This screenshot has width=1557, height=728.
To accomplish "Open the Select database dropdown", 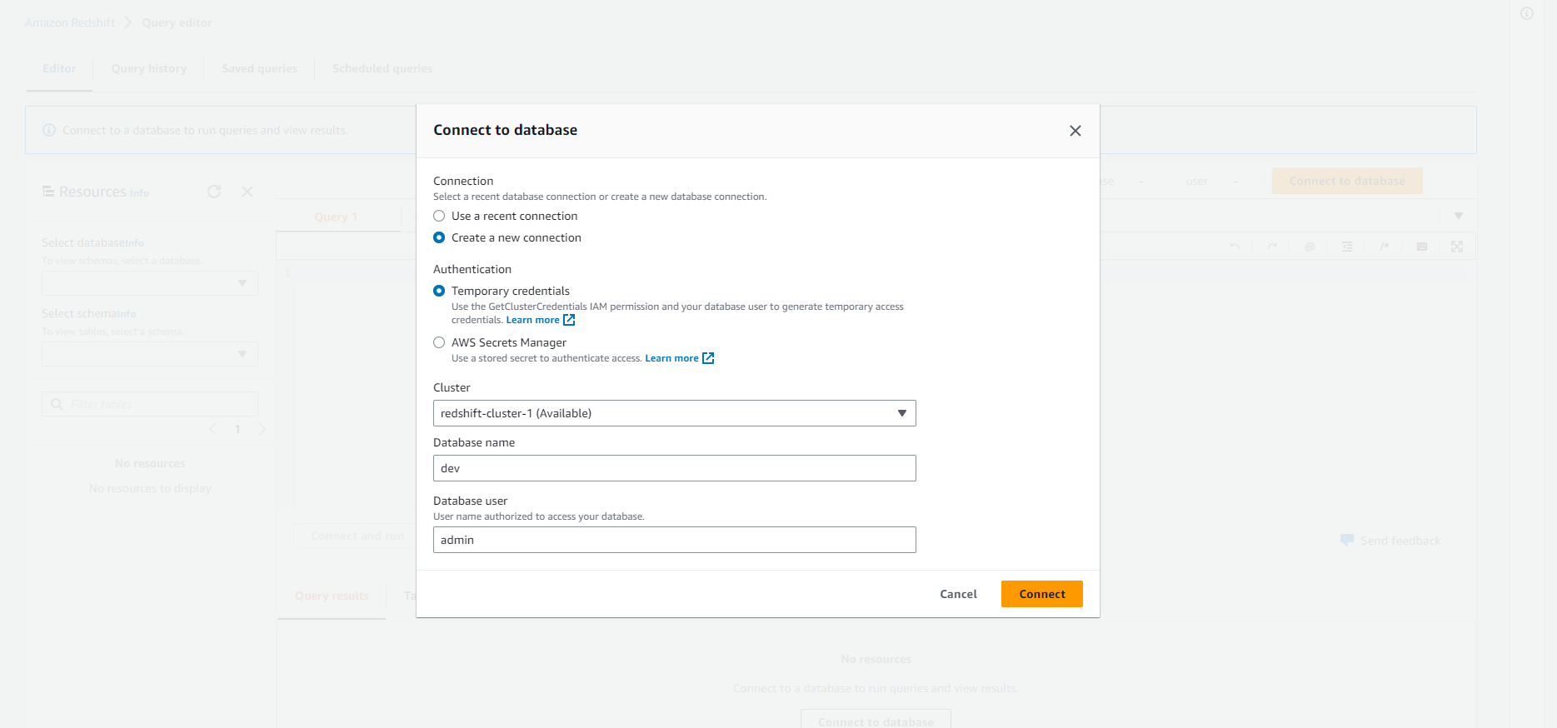I will pyautogui.click(x=150, y=283).
